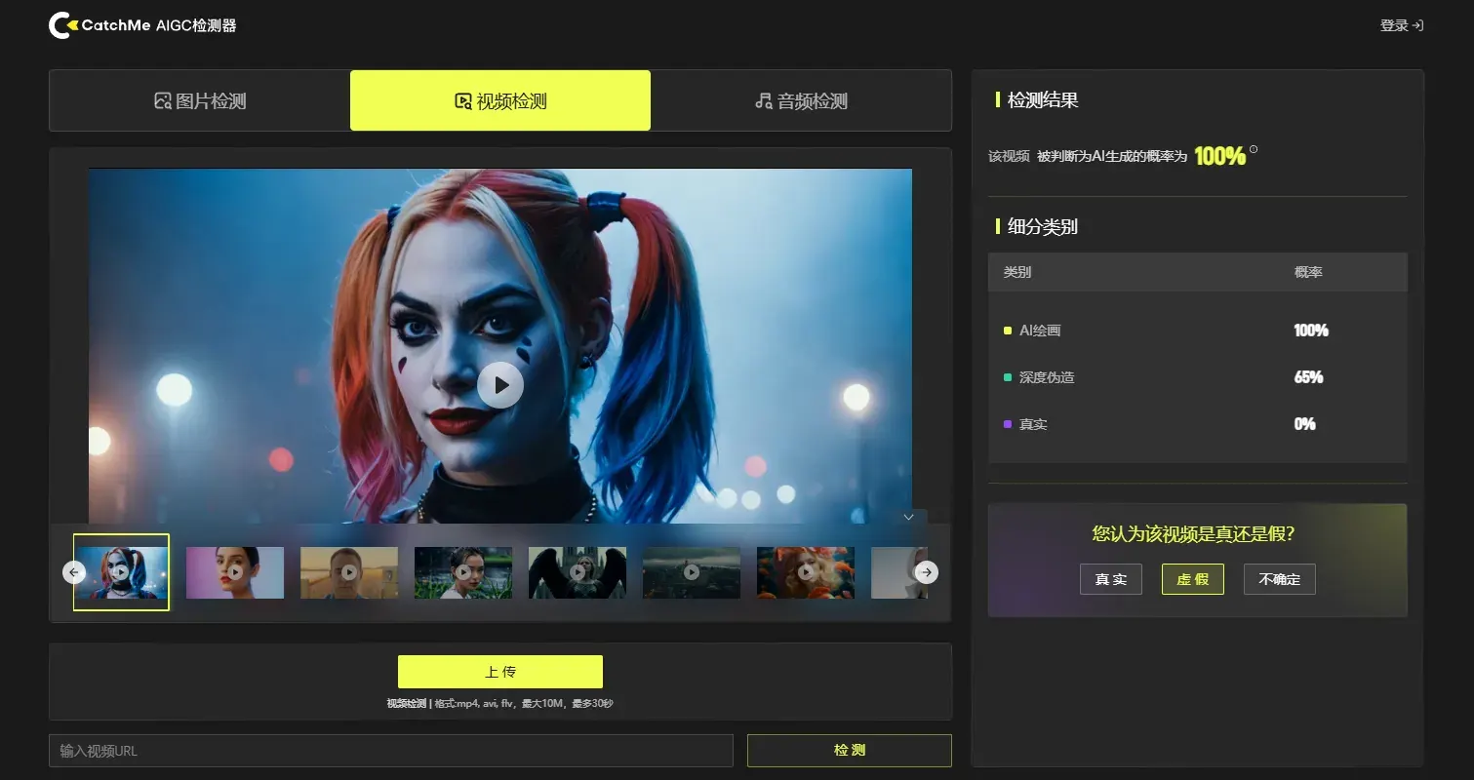Viewport: 1474px width, 780px height.
Task: Choose 真实 as your verdict
Action: 1110,579
